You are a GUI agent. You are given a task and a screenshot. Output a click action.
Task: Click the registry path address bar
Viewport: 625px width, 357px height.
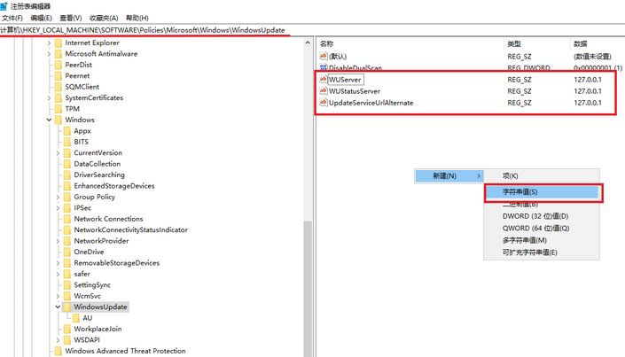tap(312, 30)
